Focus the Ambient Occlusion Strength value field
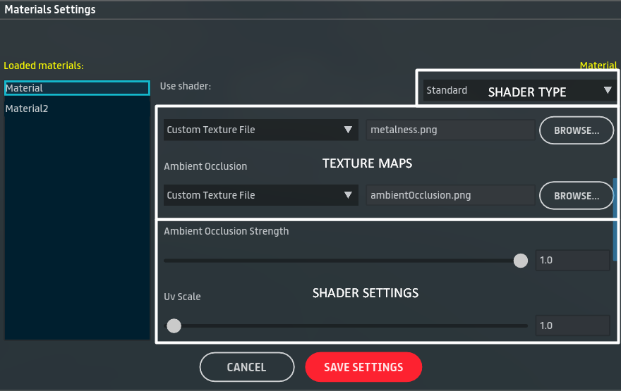Screen dimensions: 621x391 [572, 261]
